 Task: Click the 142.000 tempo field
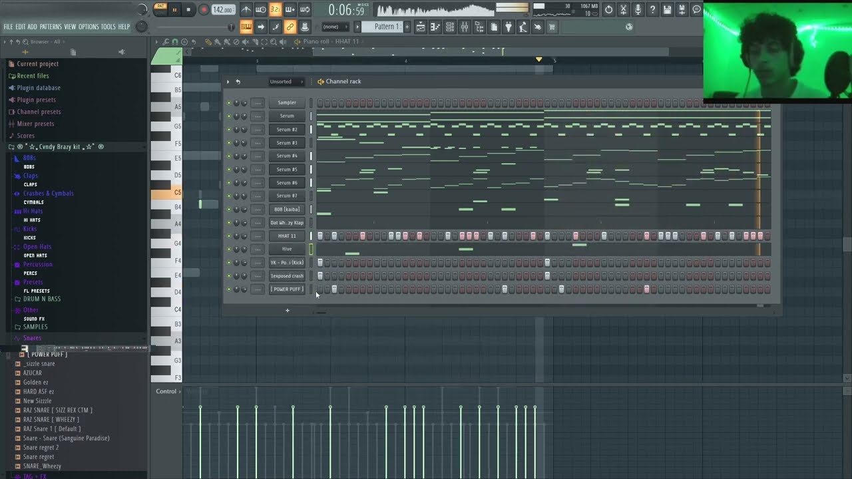[x=223, y=9]
